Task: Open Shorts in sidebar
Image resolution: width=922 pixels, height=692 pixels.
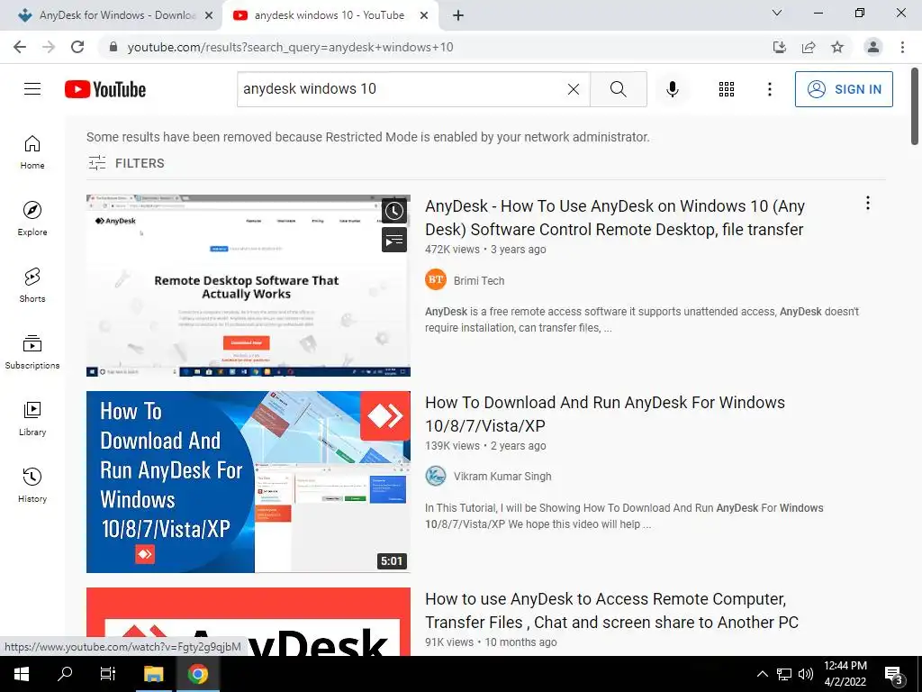Action: pos(32,285)
